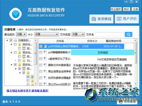Screen dimensions: 142x106
Task: Click the drive icon beside 扫描到的...
Action: click(15, 40)
